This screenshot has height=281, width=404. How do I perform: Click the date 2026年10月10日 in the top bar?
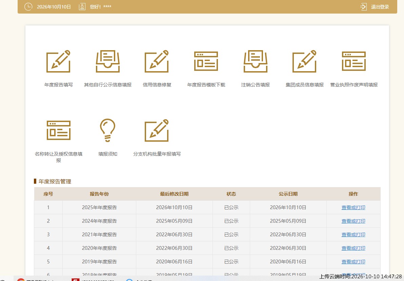tap(54, 7)
